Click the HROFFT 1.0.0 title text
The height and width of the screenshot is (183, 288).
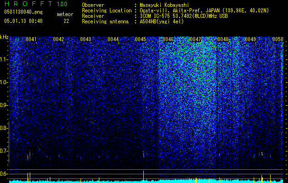point(36,4)
